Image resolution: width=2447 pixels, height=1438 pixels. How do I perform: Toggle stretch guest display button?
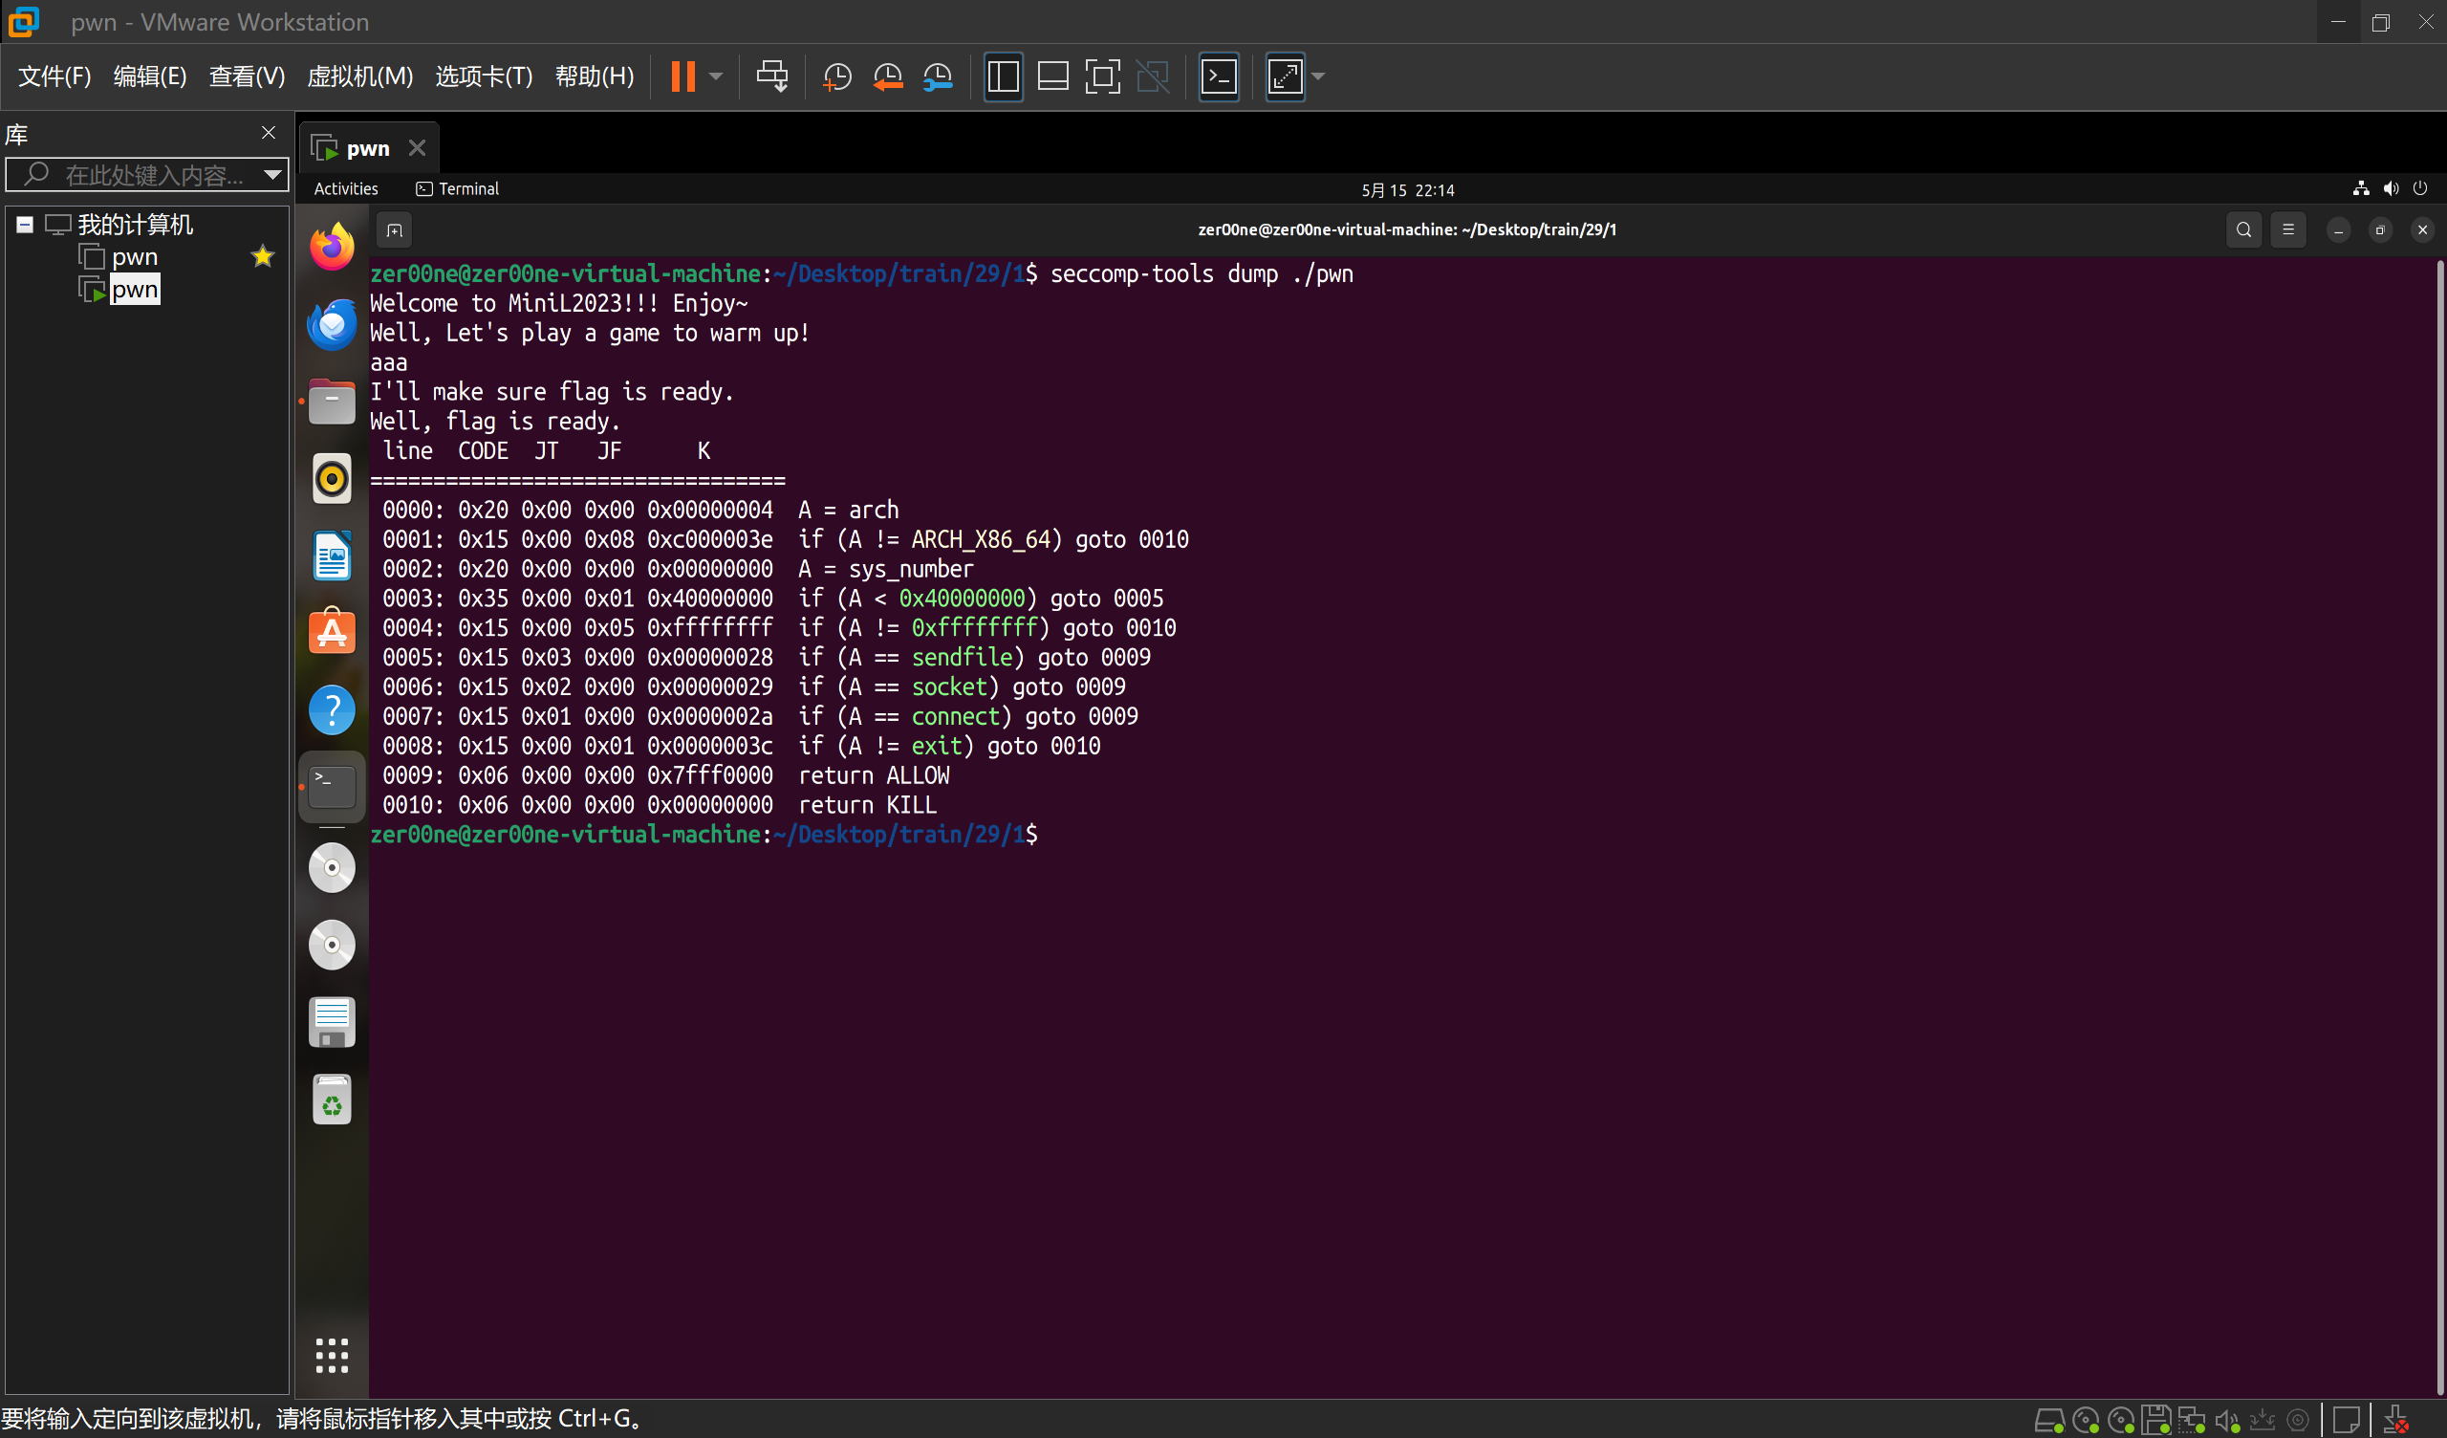[1285, 76]
